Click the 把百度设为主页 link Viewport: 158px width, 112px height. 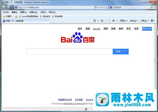point(65,100)
